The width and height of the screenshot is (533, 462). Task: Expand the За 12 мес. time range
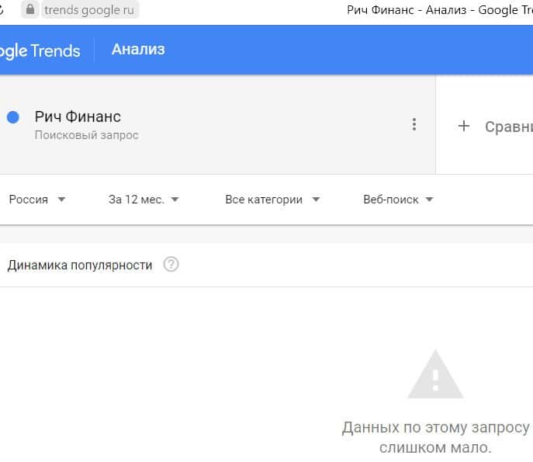[144, 200]
